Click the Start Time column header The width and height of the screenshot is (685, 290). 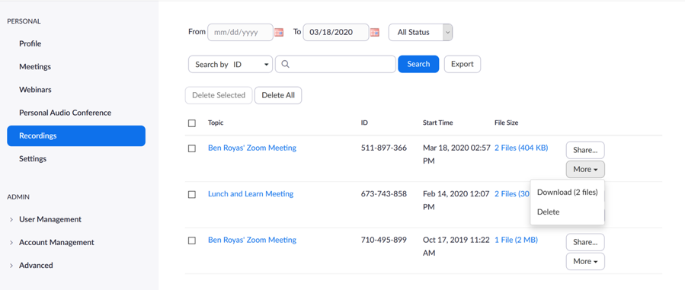(x=437, y=123)
